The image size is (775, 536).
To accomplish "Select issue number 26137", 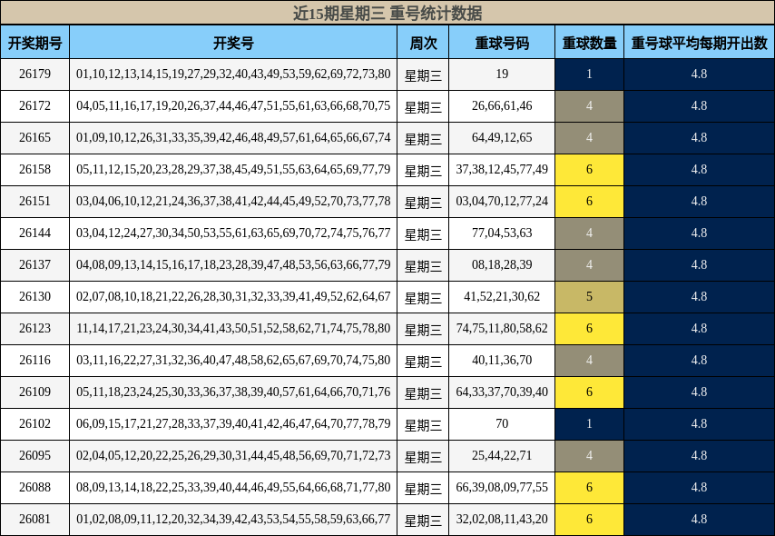I will point(35,264).
